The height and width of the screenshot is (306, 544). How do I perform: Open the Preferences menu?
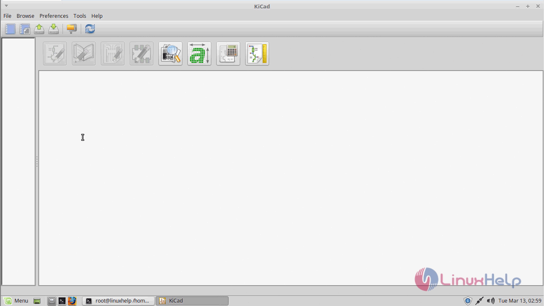(x=54, y=16)
